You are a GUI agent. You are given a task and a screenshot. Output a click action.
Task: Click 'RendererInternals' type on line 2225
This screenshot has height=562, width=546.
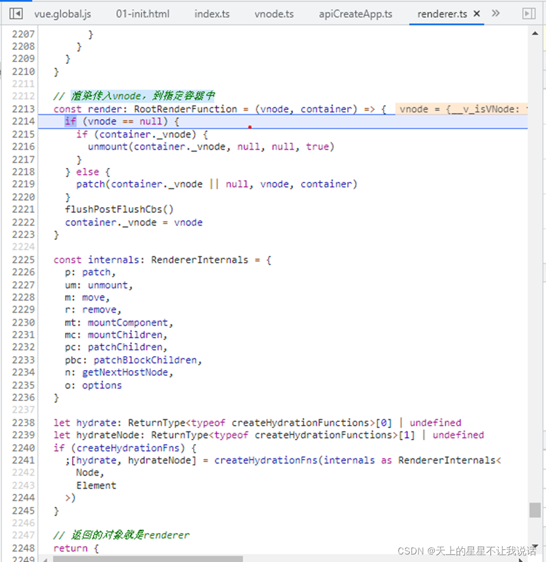pos(199,260)
